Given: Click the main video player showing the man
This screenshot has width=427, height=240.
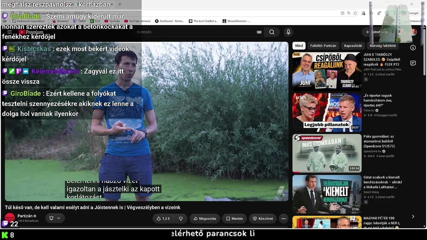Looking at the screenshot, I should tap(146, 121).
